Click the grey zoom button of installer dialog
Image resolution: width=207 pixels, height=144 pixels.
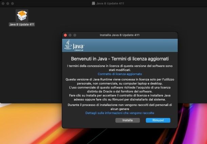click(75, 35)
